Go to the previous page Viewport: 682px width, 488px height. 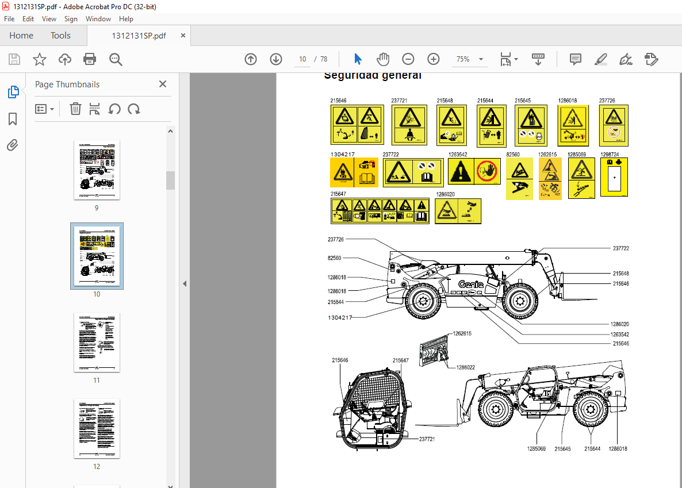(x=251, y=59)
